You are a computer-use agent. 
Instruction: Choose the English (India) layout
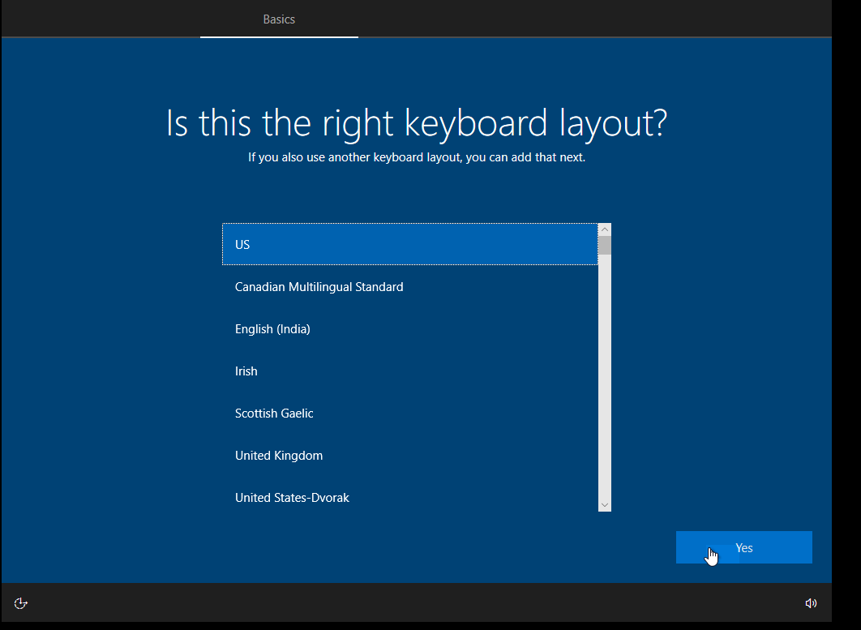410,329
